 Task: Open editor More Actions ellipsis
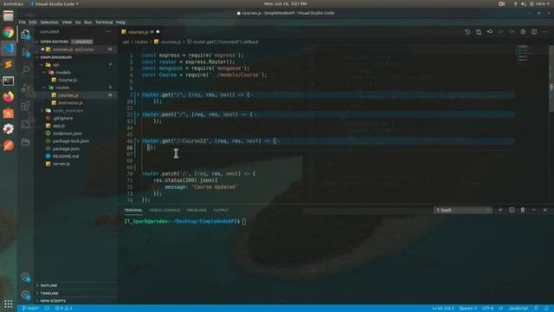[544, 32]
